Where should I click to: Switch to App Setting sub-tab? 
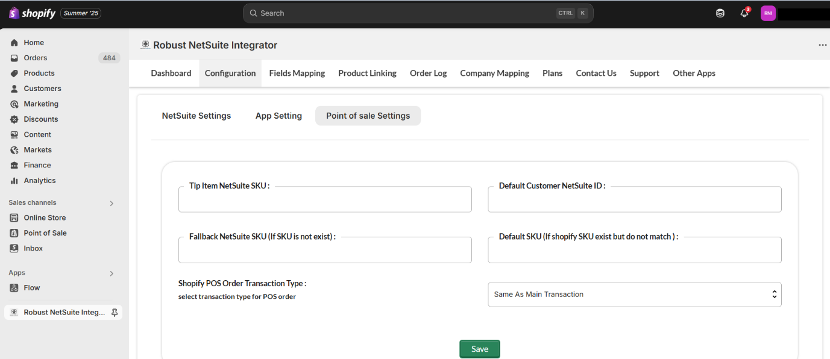pos(278,116)
